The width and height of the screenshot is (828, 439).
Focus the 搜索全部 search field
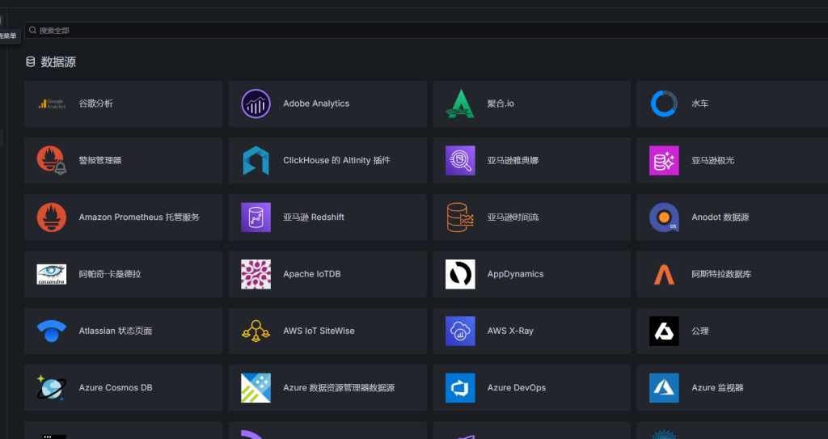426,30
